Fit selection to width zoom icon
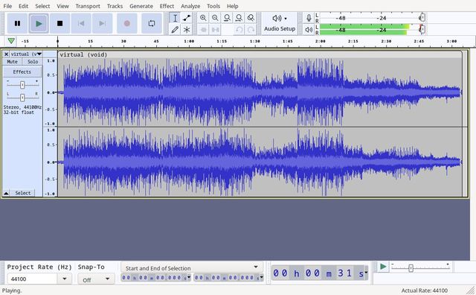Image resolution: width=476 pixels, height=295 pixels. (227, 18)
